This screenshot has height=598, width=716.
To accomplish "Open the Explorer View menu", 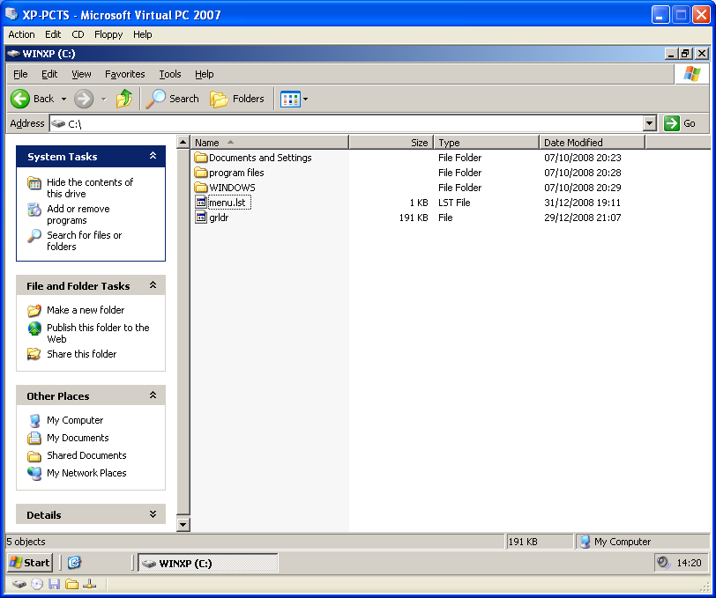I will tap(81, 74).
